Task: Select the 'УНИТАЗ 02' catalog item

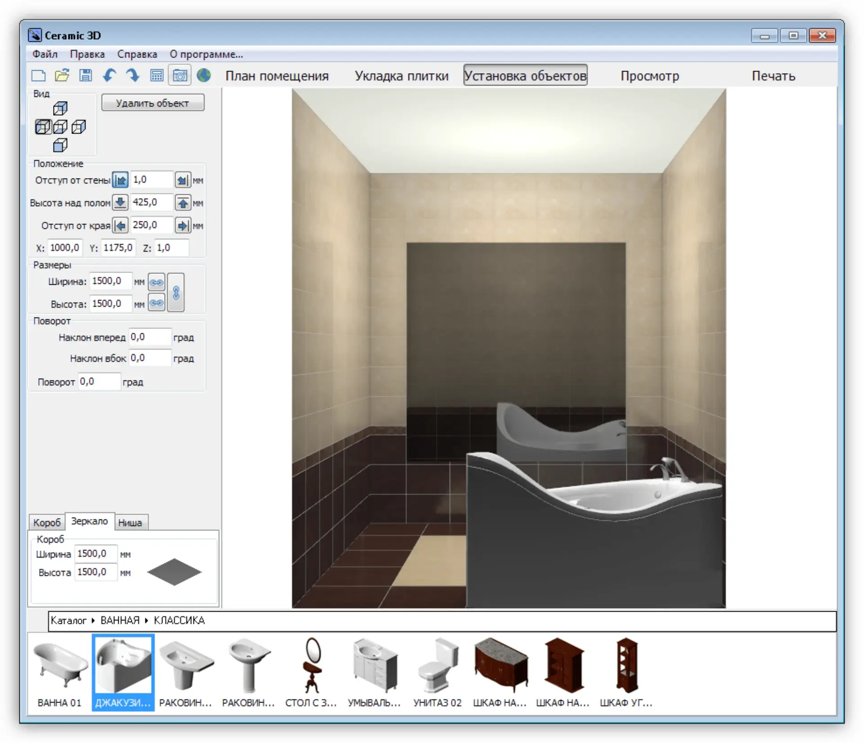Action: tap(437, 673)
